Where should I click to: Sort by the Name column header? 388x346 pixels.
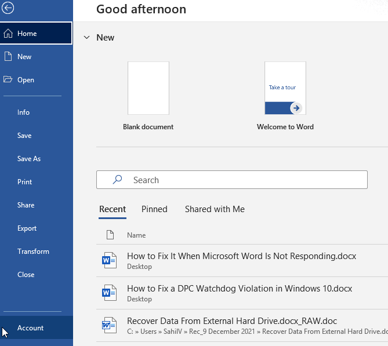136,235
